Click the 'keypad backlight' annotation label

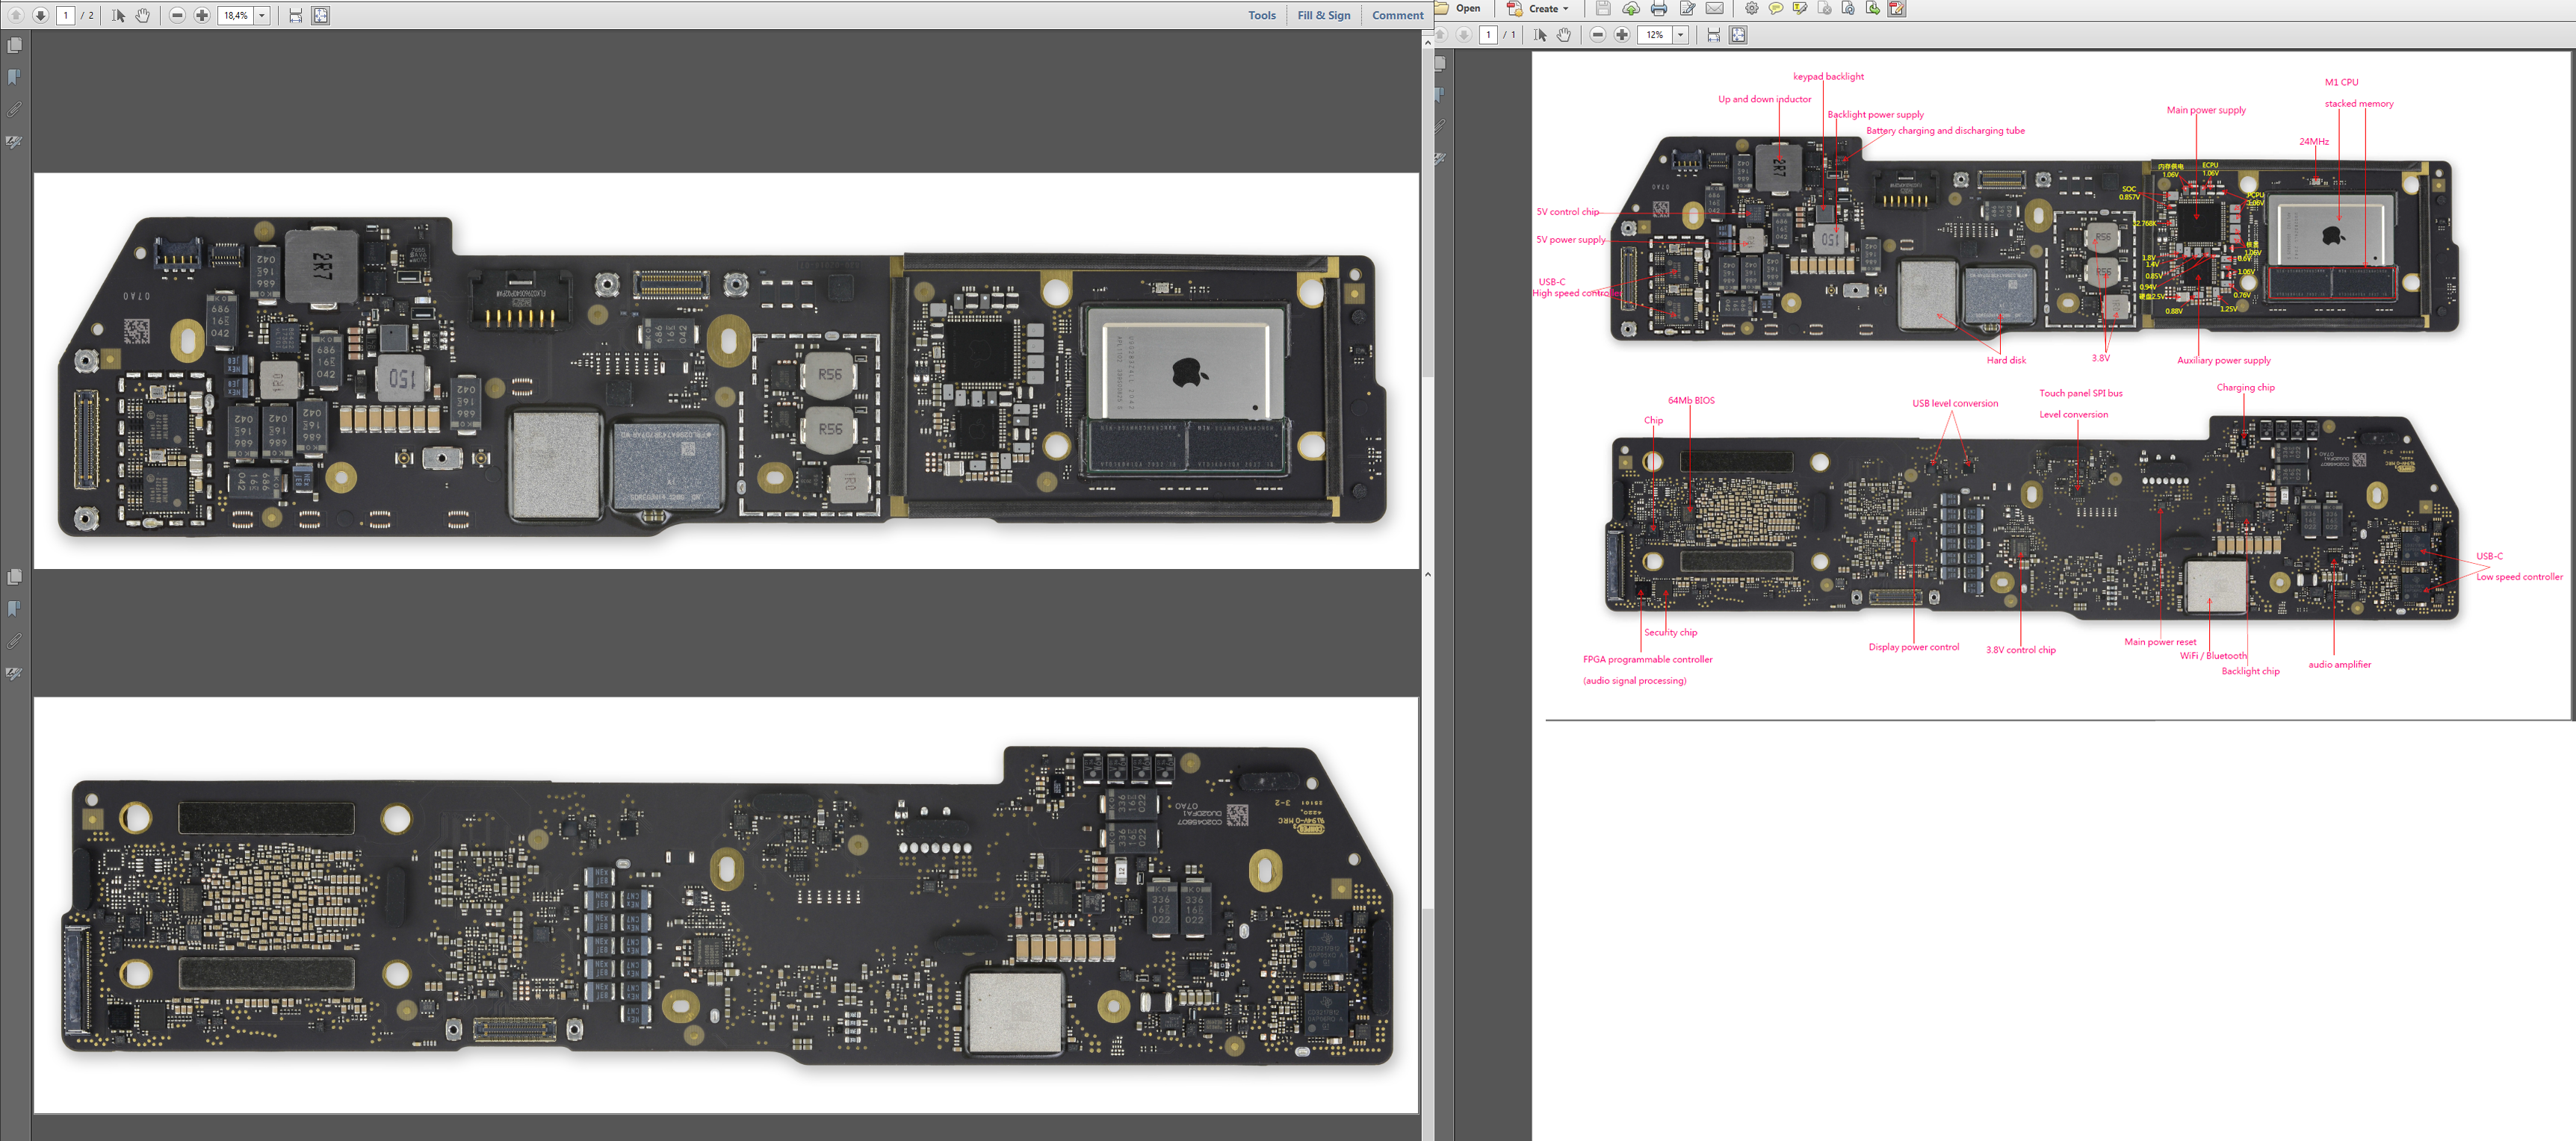coord(1828,76)
